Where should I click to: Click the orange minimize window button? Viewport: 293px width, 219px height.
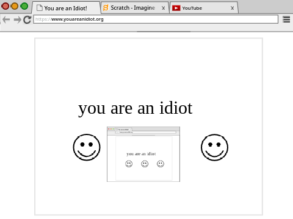15,6
